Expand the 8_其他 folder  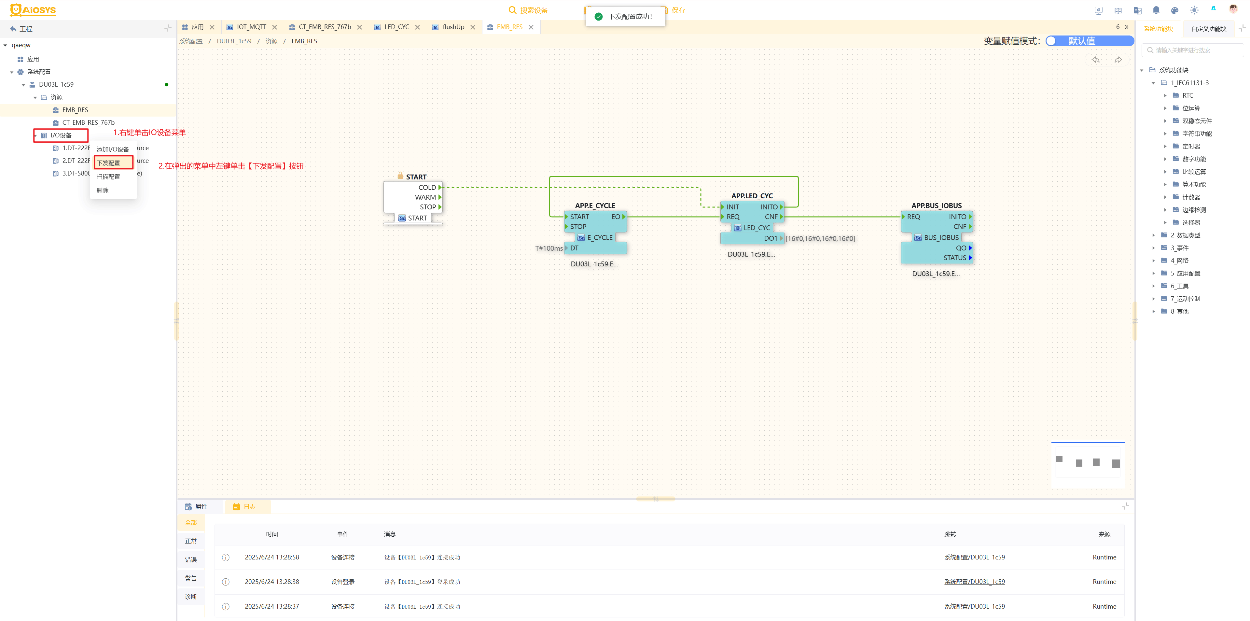[x=1153, y=311]
